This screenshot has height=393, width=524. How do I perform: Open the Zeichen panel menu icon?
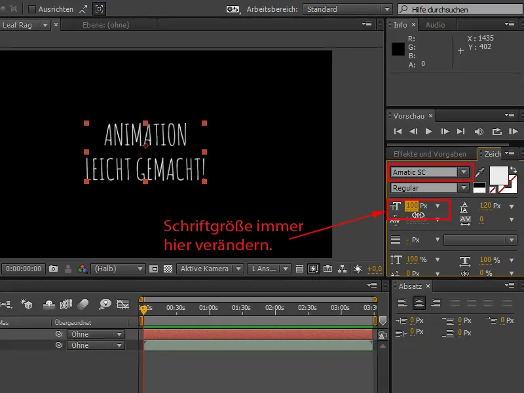[x=510, y=153]
